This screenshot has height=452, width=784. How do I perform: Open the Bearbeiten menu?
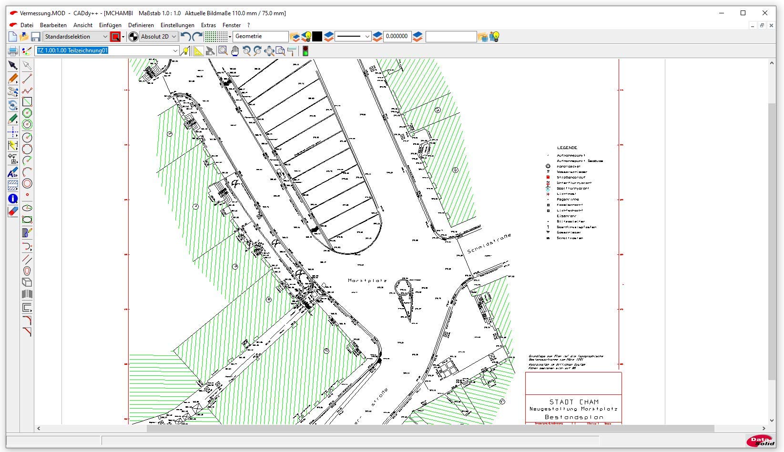click(53, 25)
